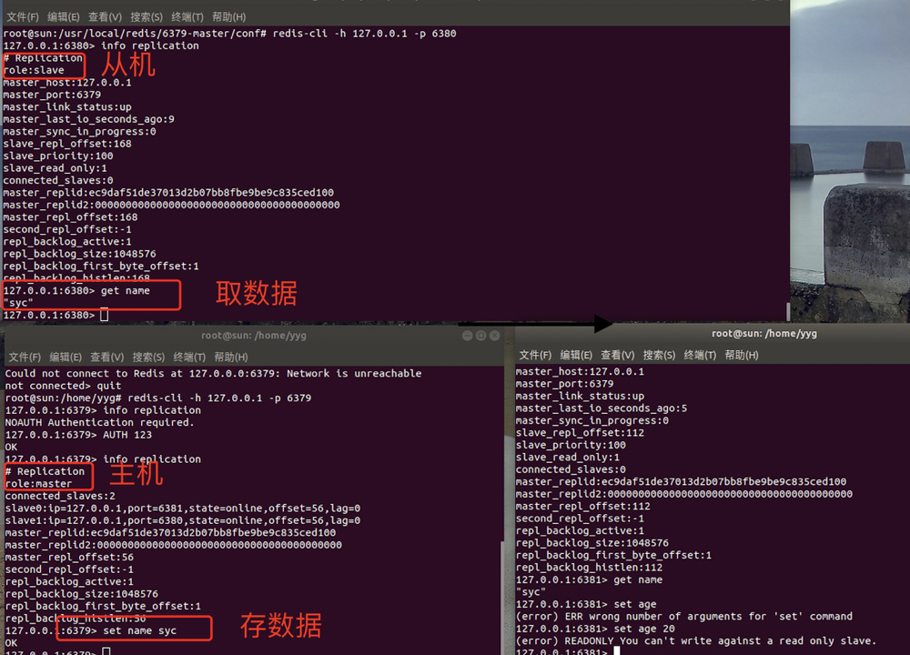Screen dimensions: 910x655
Task: Click 'connected_slaves:2' in master terminal
Action: [60, 496]
